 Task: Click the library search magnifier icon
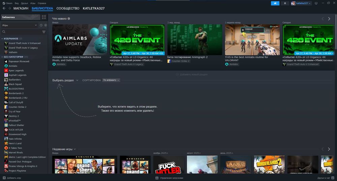coord(4,32)
